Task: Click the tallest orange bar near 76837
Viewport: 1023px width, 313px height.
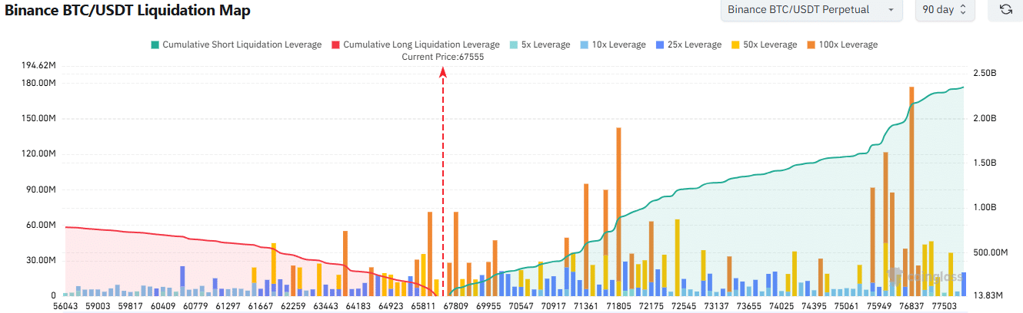Action: [911, 192]
